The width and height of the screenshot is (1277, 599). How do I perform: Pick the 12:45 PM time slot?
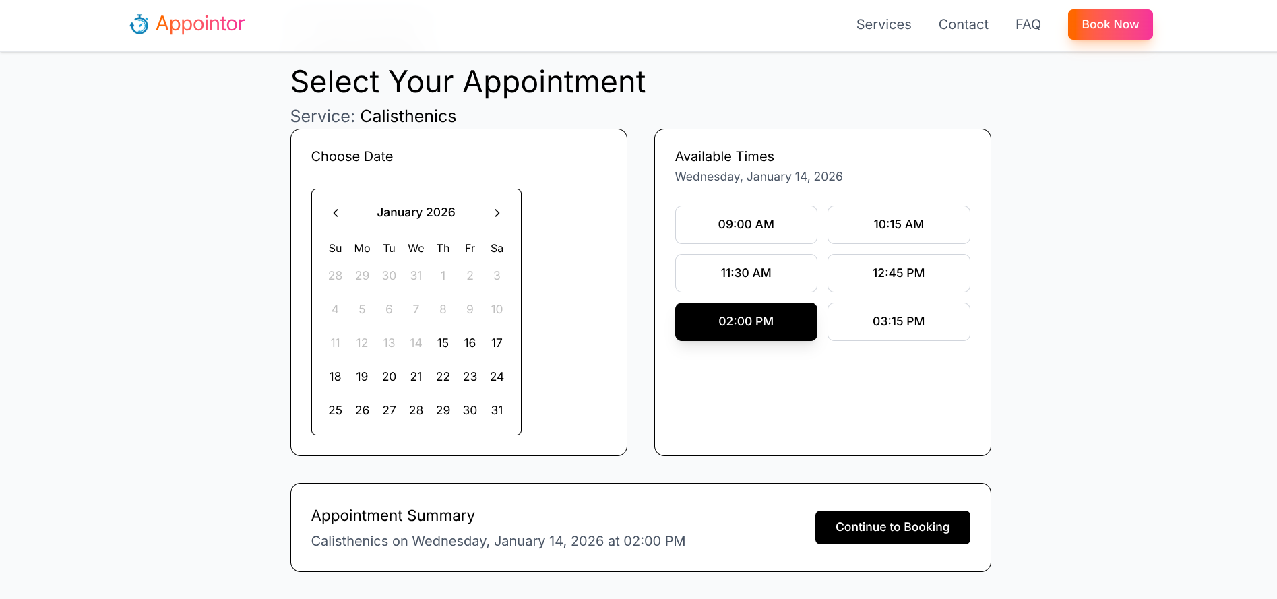tap(898, 273)
